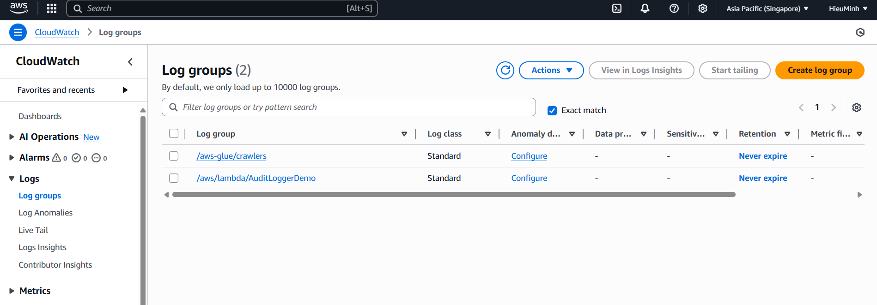
Task: Open Live Tail page
Action: click(33, 230)
